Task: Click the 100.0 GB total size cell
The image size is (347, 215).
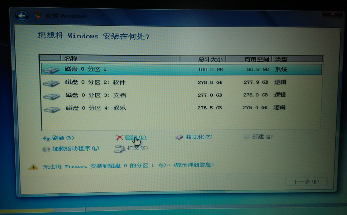Action: [210, 70]
